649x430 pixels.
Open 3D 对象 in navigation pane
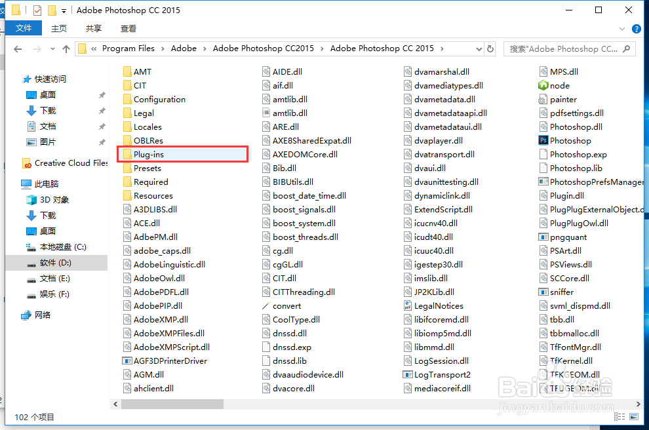48,200
